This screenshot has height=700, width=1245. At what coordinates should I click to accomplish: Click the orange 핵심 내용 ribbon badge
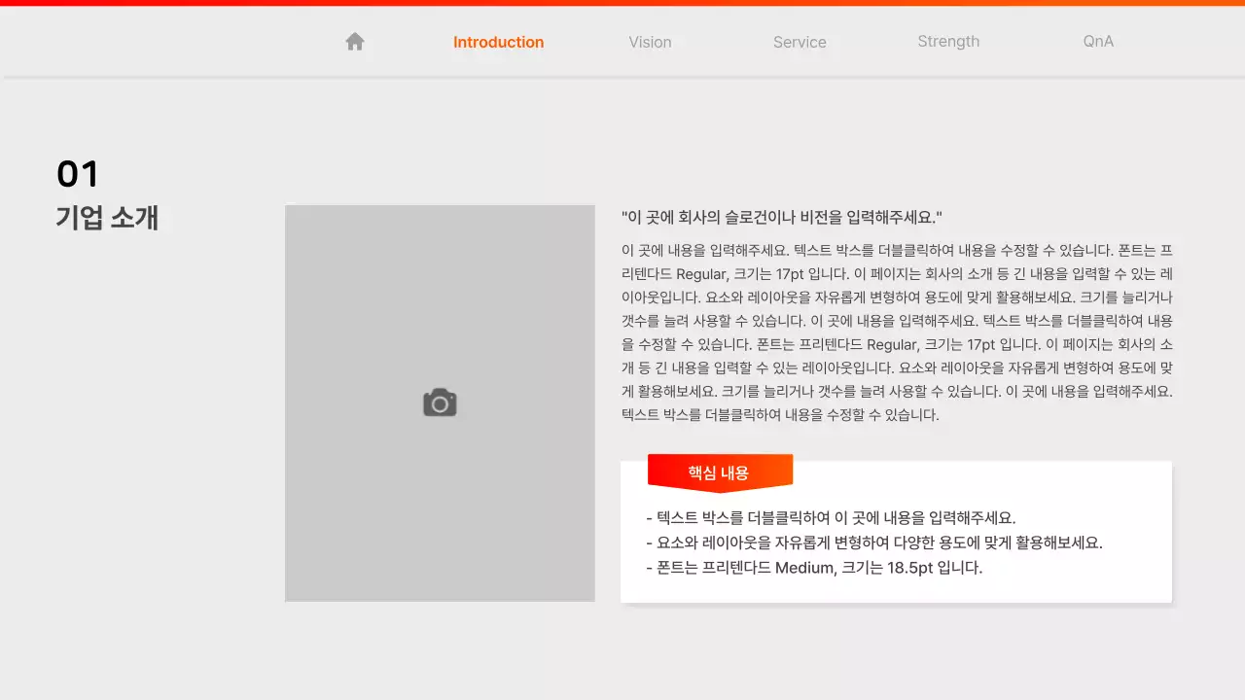point(720,472)
